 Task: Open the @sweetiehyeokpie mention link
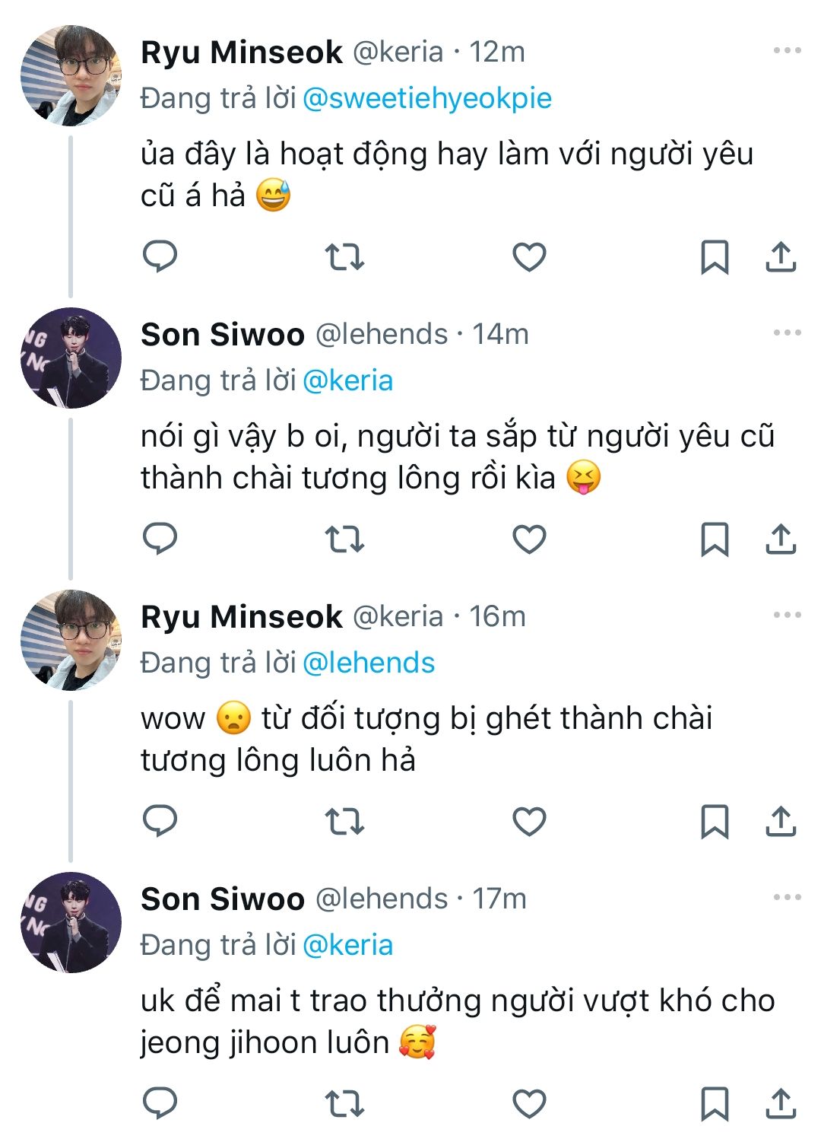426,98
